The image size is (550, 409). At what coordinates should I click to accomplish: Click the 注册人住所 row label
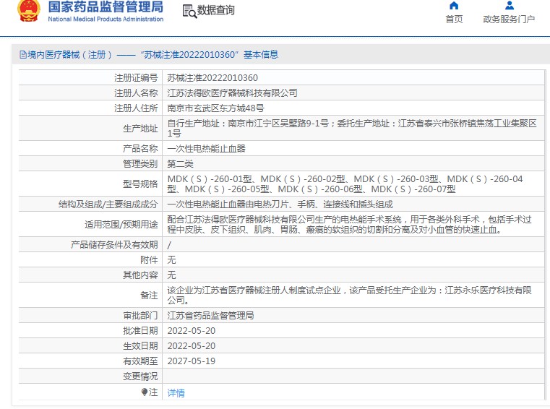coord(136,108)
